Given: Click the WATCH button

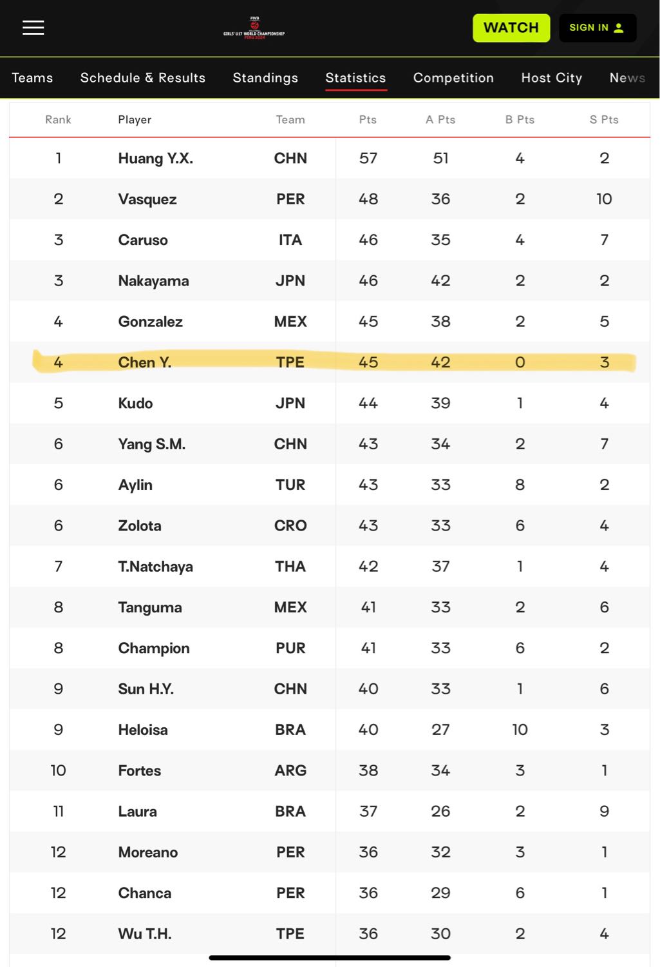Looking at the screenshot, I should 511,28.
